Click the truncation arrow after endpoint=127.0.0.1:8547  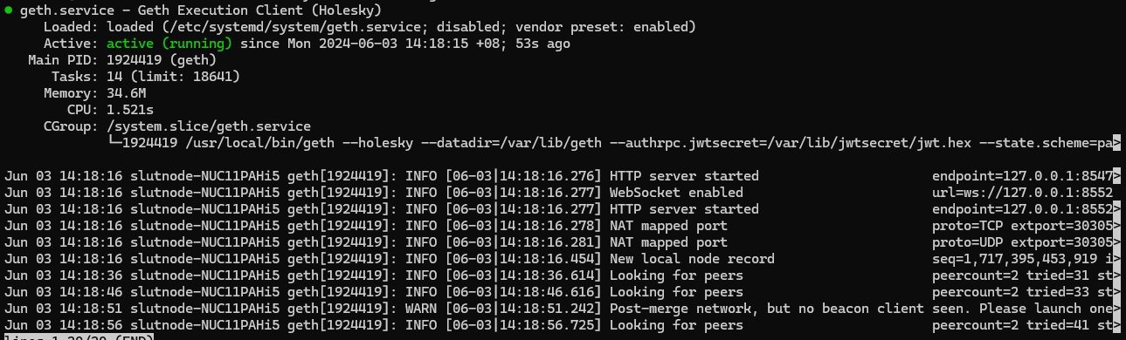click(x=1117, y=176)
